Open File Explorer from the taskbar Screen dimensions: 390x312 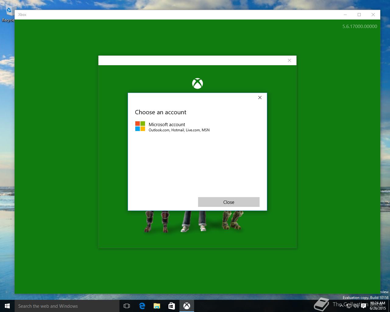[157, 306]
